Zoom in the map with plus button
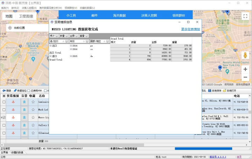 245,69
